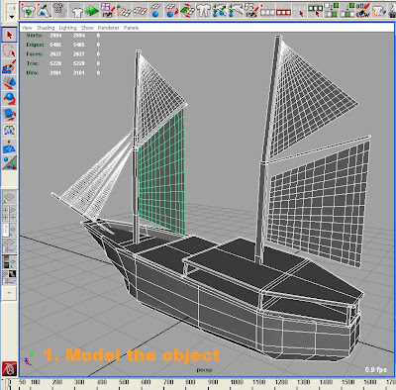Enable the Universal Manipulator tool
Viewport: 396px width, 390px height.
tap(9, 131)
